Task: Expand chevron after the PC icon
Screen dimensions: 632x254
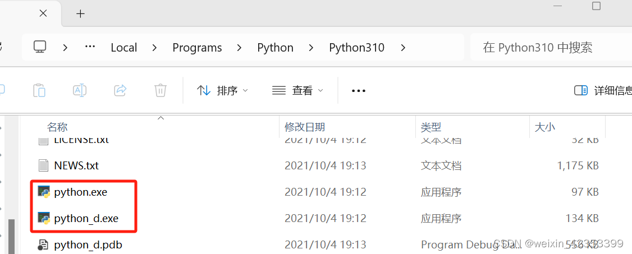Action: tap(65, 48)
